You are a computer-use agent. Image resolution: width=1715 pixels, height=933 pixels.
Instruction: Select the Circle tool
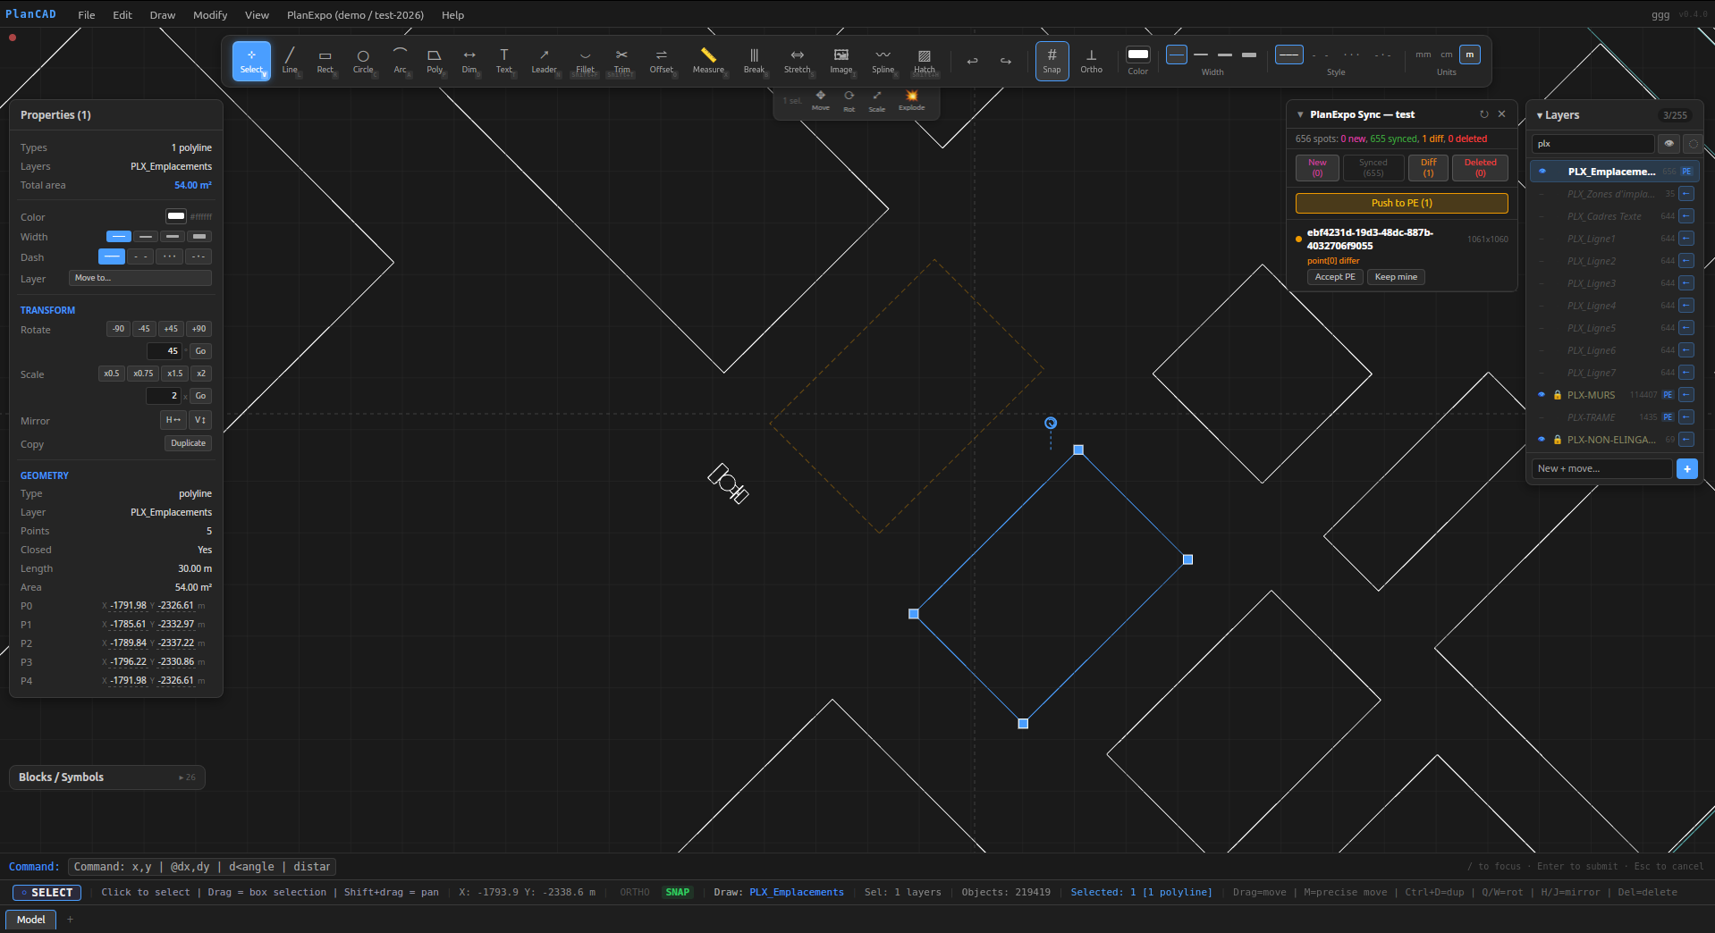coord(363,61)
